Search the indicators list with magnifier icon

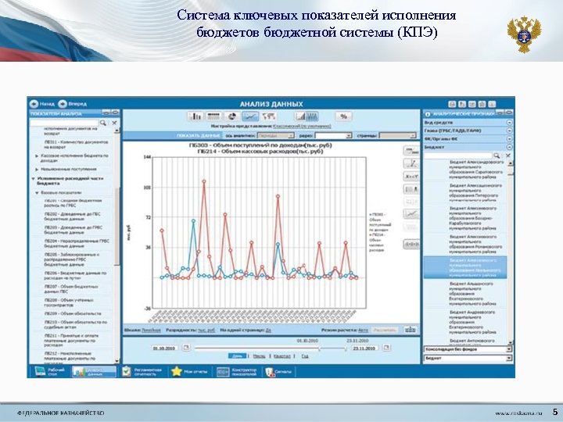pos(103,123)
